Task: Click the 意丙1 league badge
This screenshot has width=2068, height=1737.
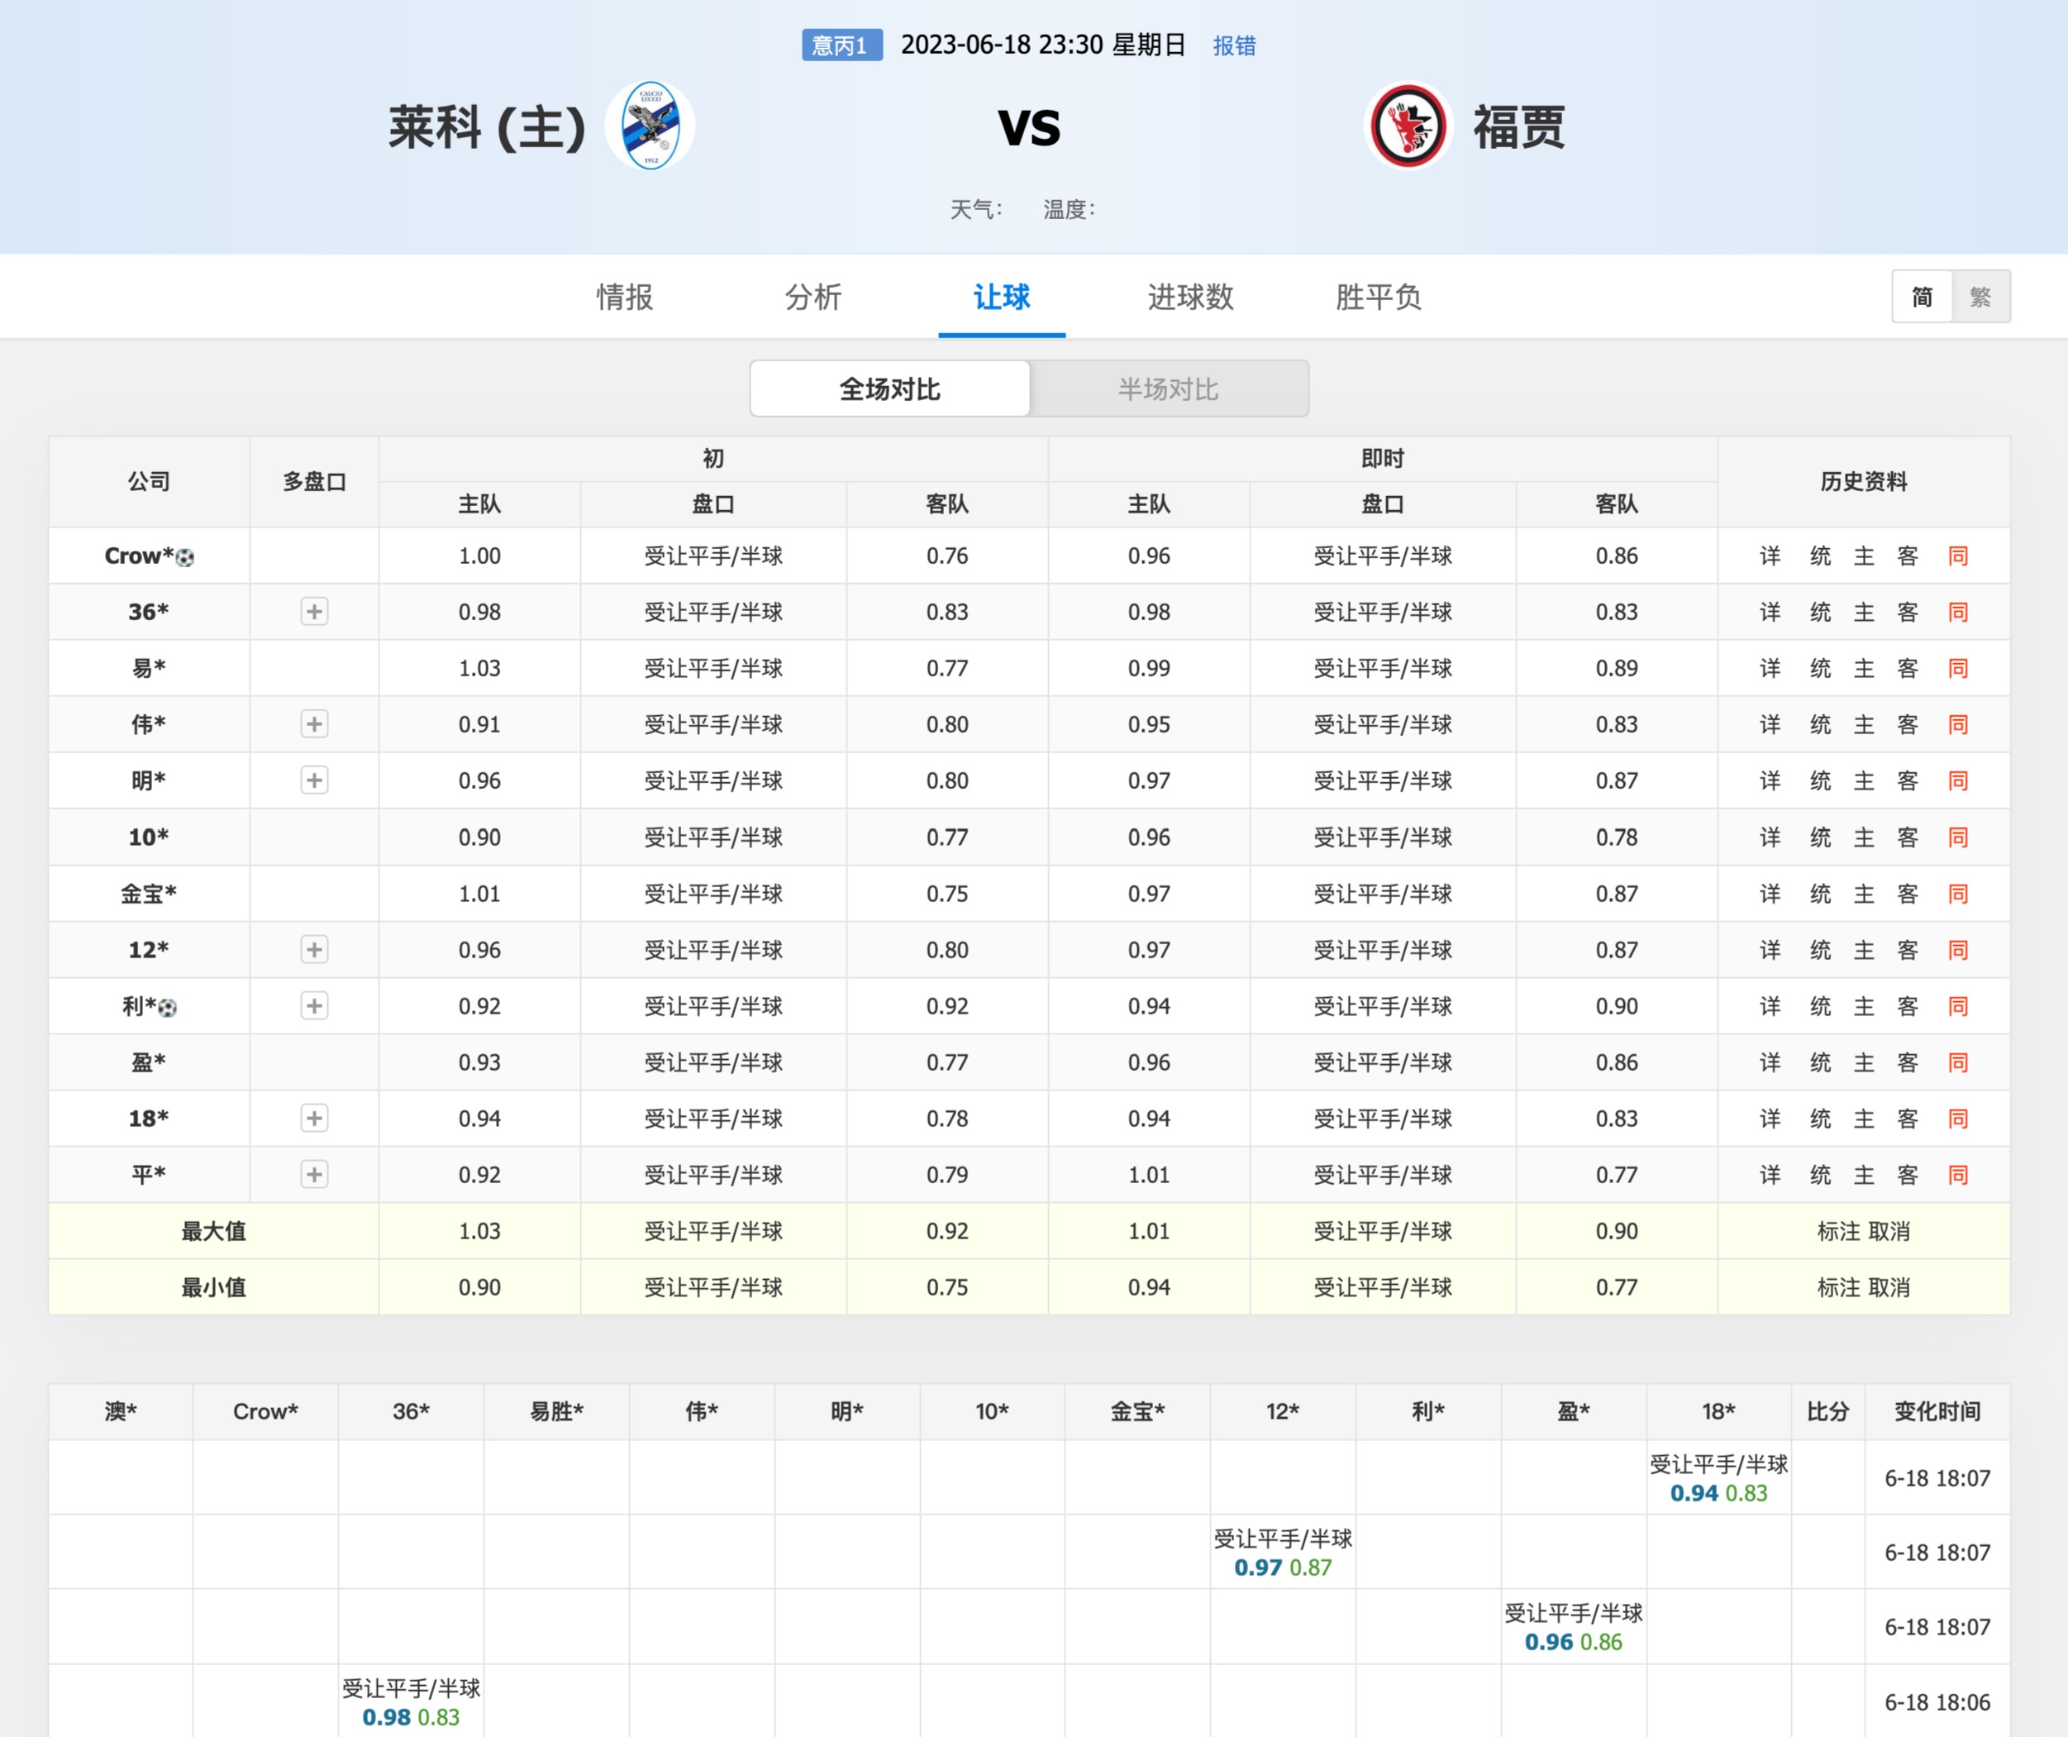Action: coord(842,45)
